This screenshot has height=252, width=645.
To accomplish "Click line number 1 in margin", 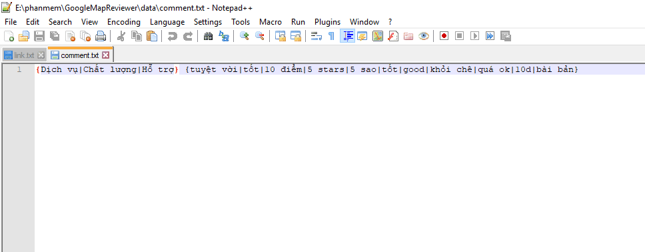I will pyautogui.click(x=19, y=69).
